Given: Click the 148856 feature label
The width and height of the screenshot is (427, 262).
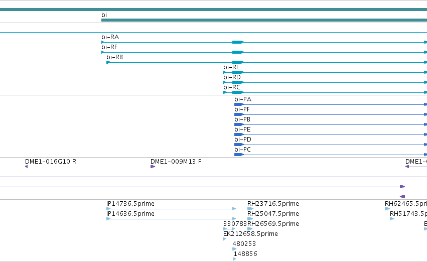Looking at the screenshot, I should click(x=245, y=254).
